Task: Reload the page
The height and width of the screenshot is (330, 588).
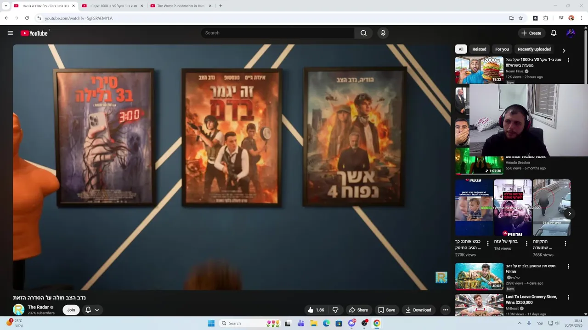Action: pyautogui.click(x=27, y=18)
